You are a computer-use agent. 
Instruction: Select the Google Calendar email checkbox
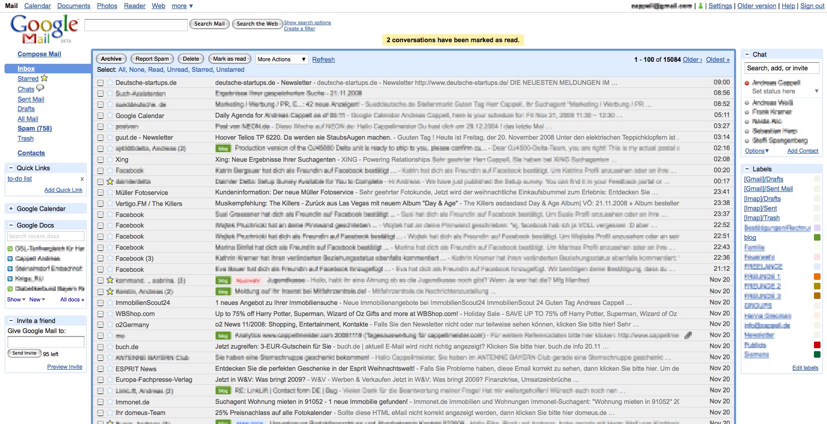[100, 116]
